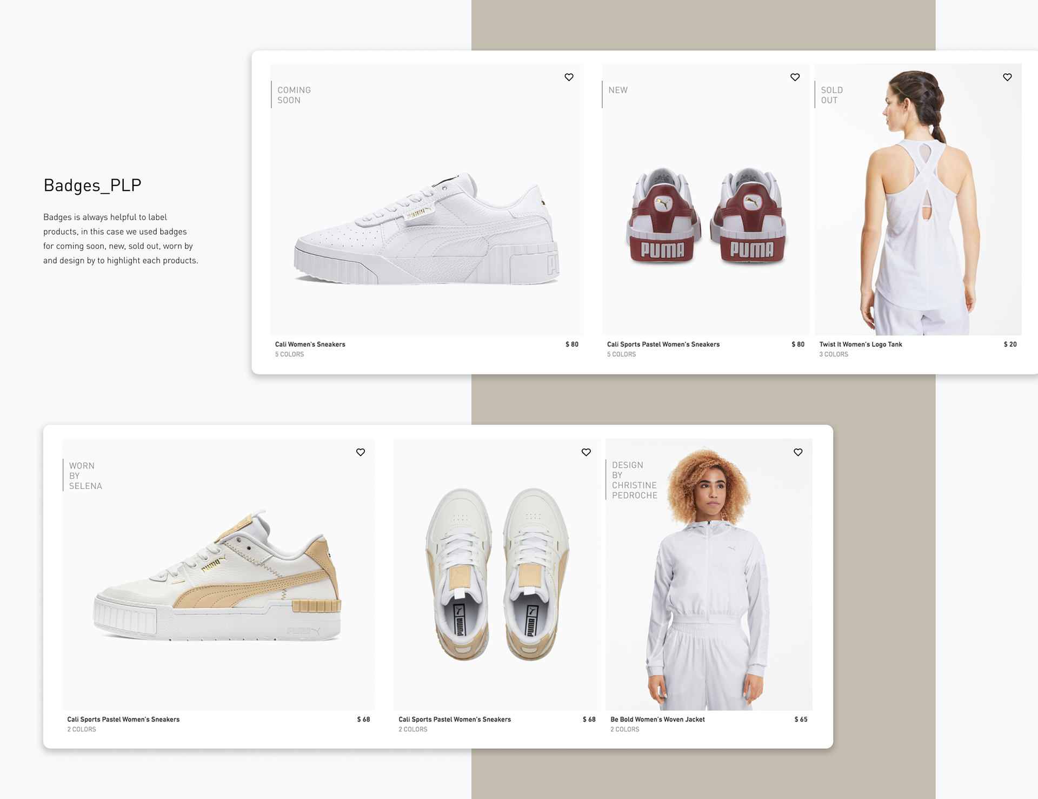
Task: Click the $80 price of Cali Women's Sneakers
Action: point(571,344)
